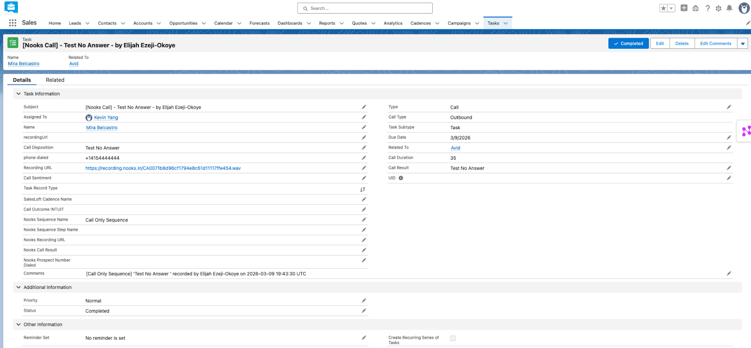
Task: Open the more actions dropdown arrow
Action: click(x=743, y=44)
